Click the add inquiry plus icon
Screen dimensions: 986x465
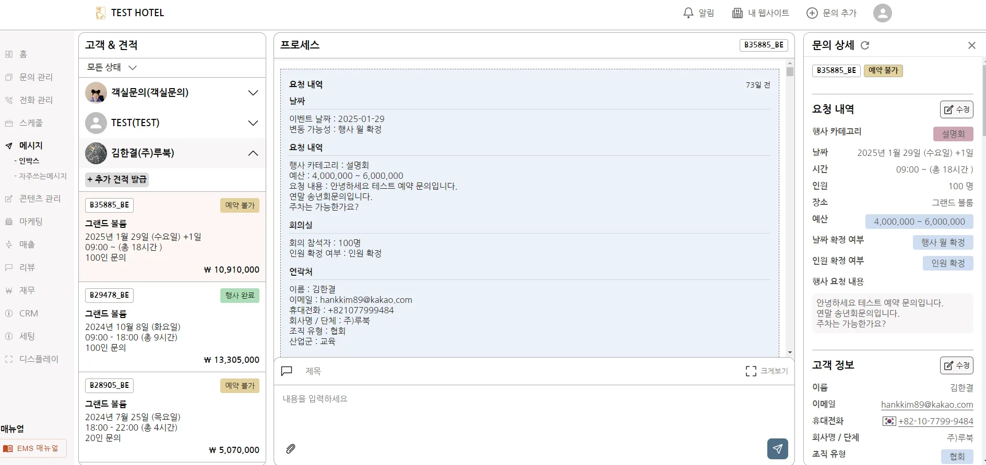click(812, 13)
